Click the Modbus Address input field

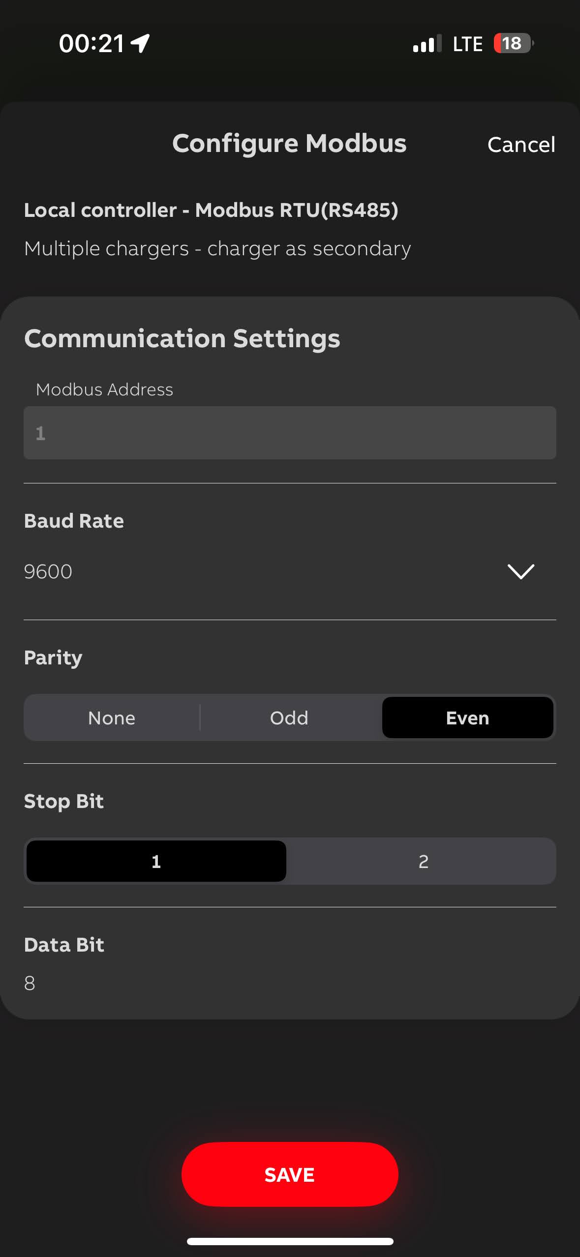290,433
